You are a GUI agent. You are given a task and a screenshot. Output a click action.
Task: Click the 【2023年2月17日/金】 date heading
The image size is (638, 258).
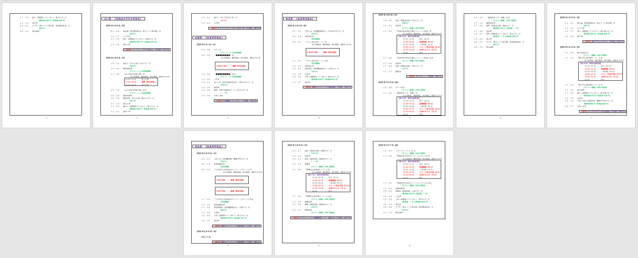(388, 145)
